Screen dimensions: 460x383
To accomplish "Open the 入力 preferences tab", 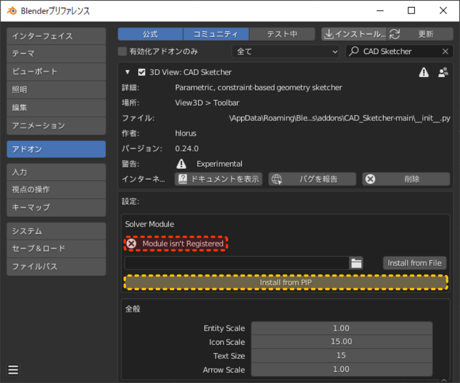I will tap(56, 172).
